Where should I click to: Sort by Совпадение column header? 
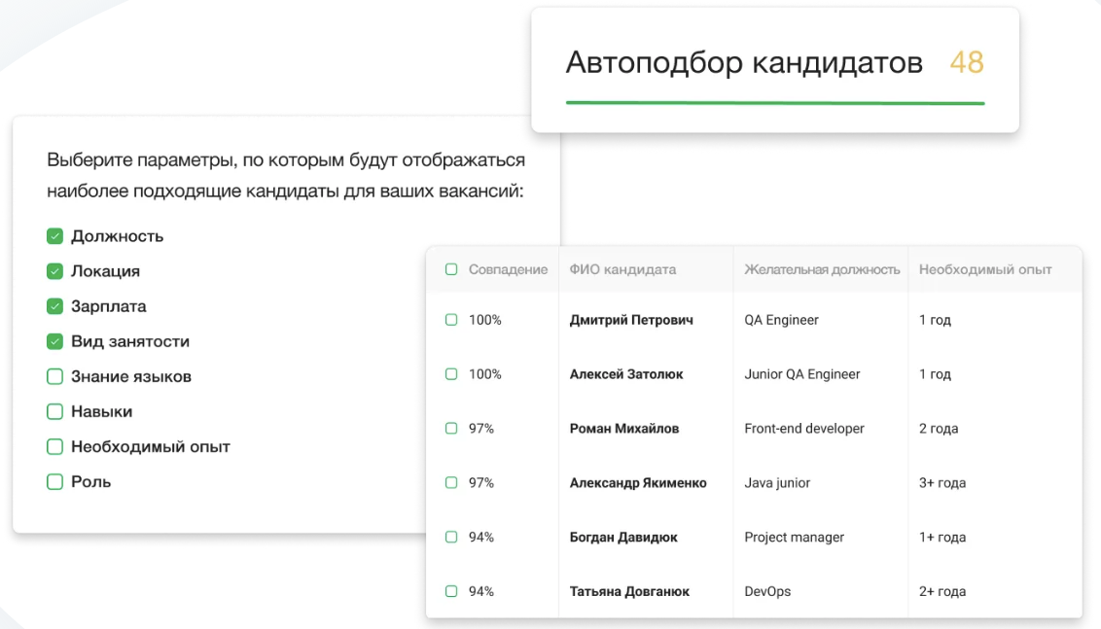pos(508,269)
